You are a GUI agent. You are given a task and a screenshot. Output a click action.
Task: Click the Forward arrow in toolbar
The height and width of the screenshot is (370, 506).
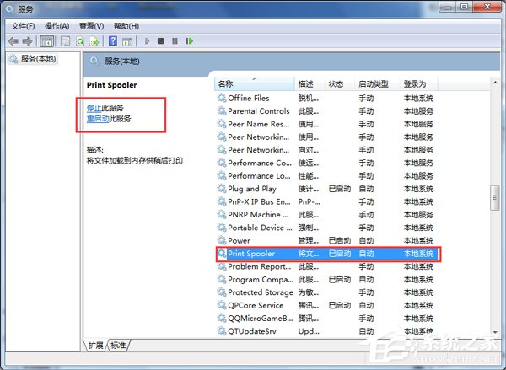point(26,40)
